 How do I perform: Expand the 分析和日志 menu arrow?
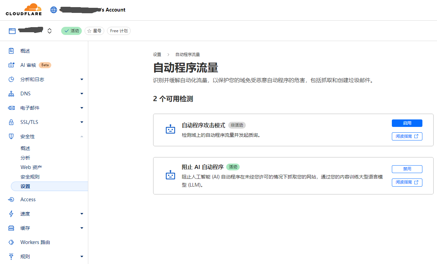pyautogui.click(x=81, y=79)
